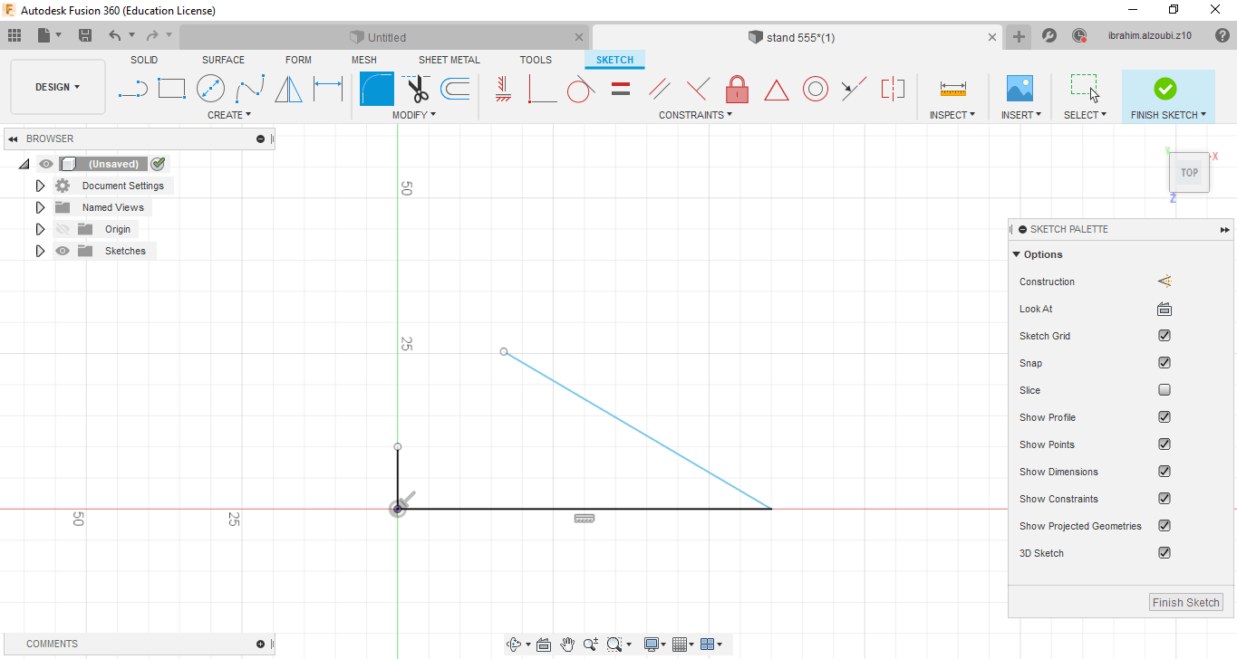This screenshot has width=1237, height=659.
Task: Click the Orbit navigation tool
Action: click(x=515, y=645)
